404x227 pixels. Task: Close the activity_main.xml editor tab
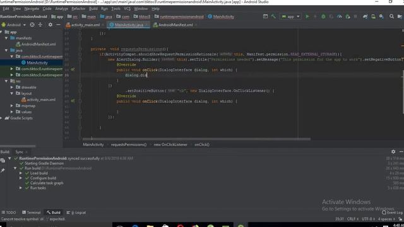[103, 25]
